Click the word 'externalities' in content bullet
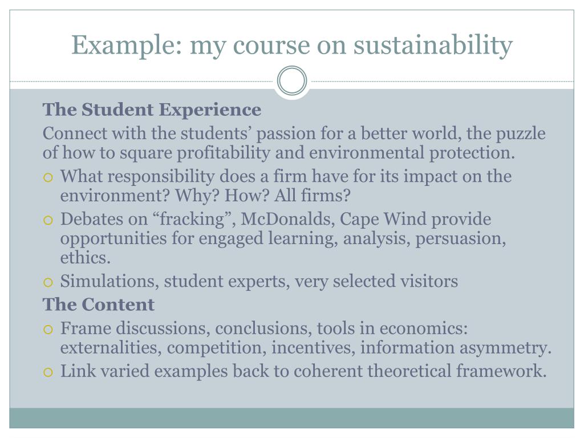Screen dimensions: 584x438 pos(111,348)
